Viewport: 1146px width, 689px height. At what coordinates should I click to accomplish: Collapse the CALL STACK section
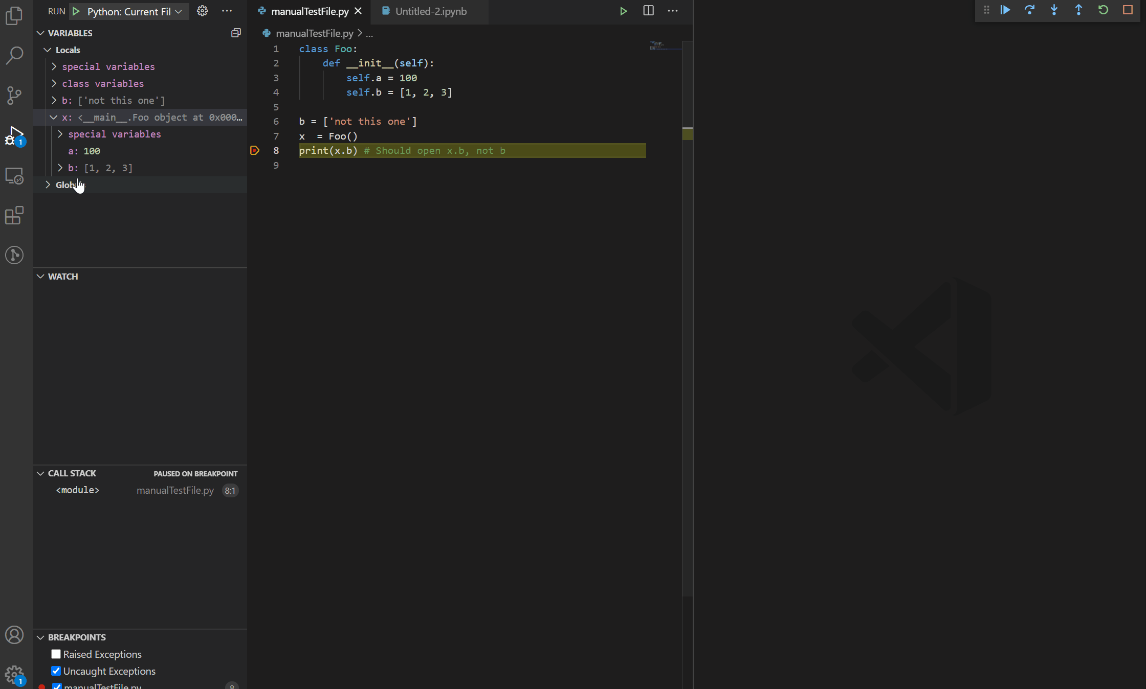[40, 473]
